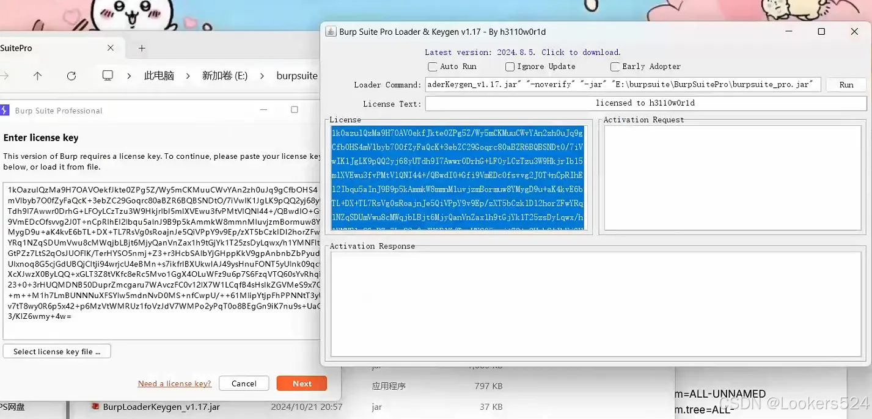Viewport: 872px width, 419px height.
Task: Open a new Explorer tab with plus
Action: pyautogui.click(x=142, y=48)
